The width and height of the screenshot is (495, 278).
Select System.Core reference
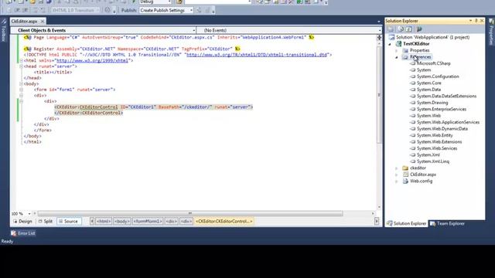tap(428, 83)
